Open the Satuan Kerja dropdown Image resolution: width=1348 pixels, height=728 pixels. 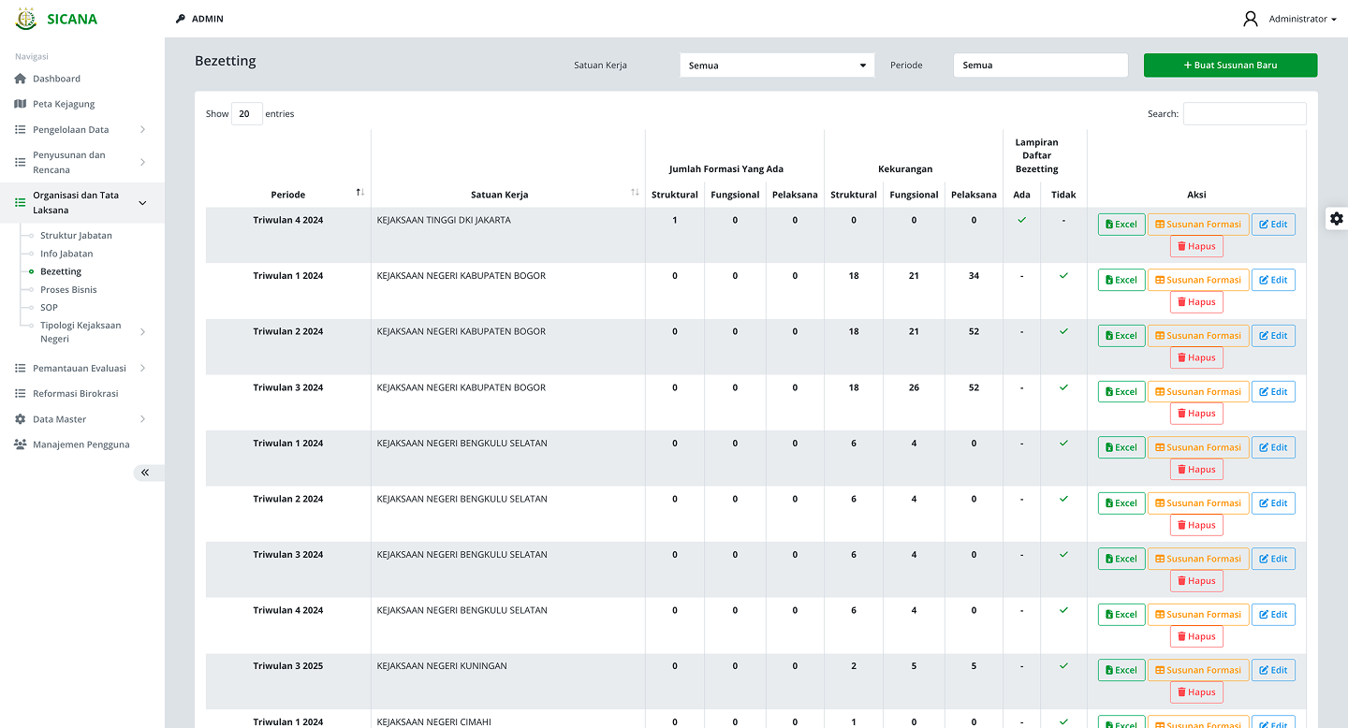pos(777,66)
